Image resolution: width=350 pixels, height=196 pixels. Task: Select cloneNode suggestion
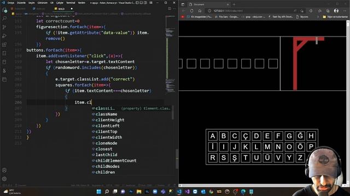pyautogui.click(x=132, y=143)
